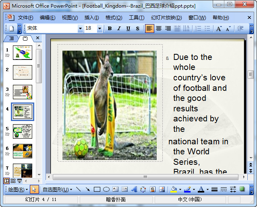This screenshot has width=257, height=207.
Task: Open the 编辑(E) menu
Action: [48, 18]
